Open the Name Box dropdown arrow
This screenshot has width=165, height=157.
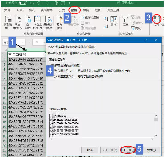tap(23, 42)
